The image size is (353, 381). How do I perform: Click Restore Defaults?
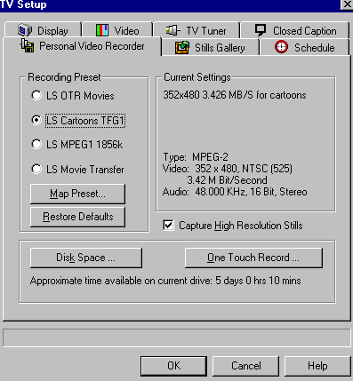click(x=77, y=217)
